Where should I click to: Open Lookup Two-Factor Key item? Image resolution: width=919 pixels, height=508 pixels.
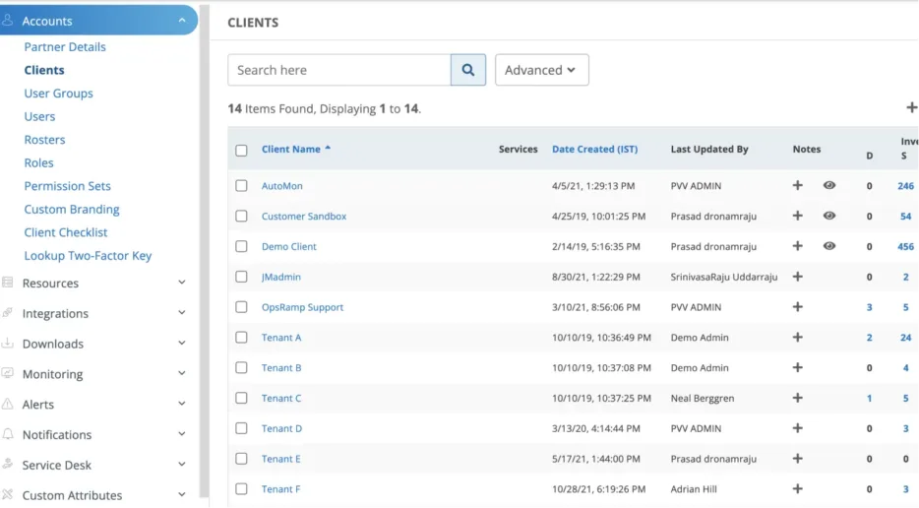point(88,256)
